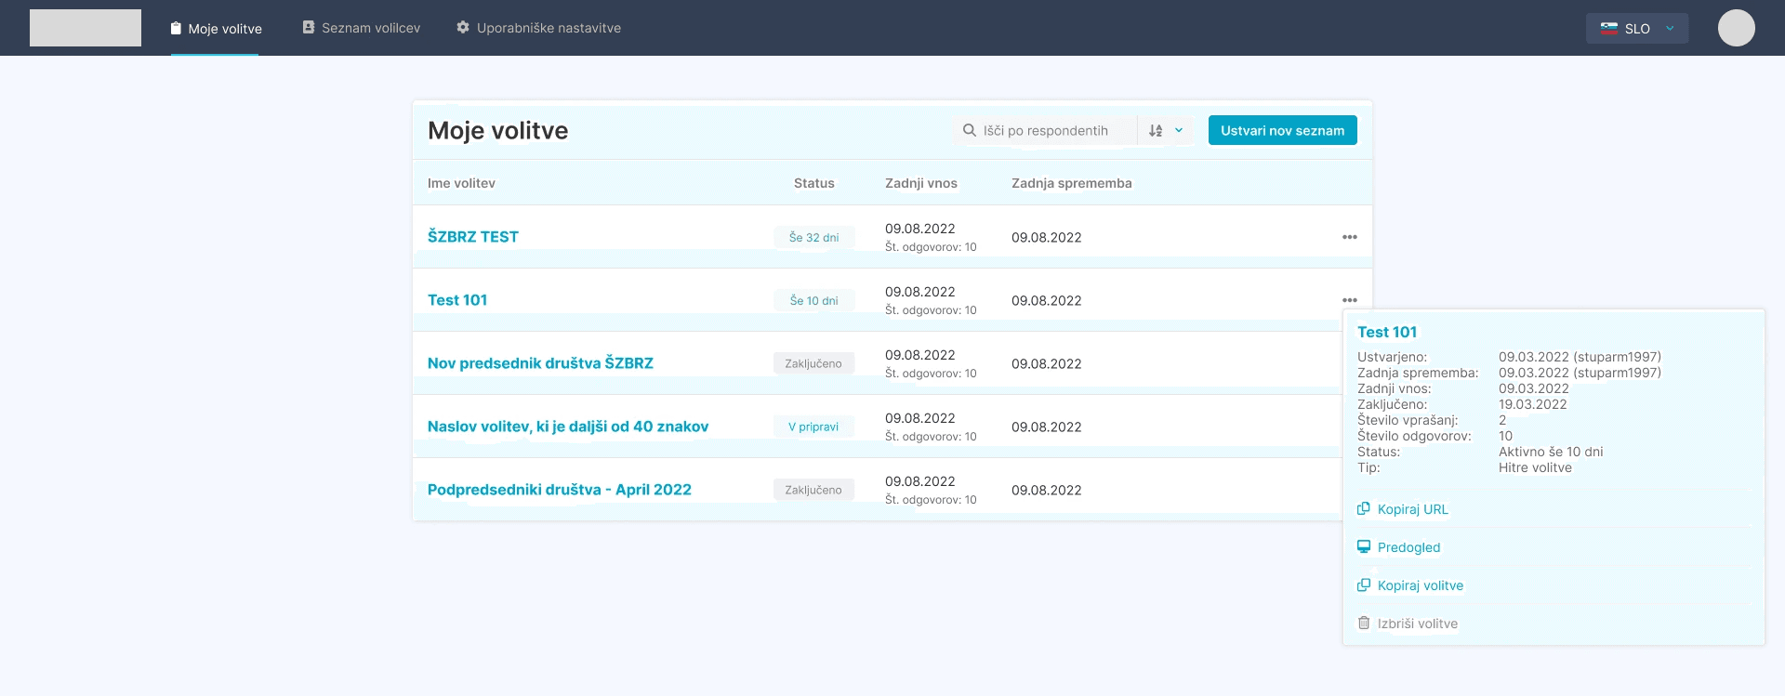Select Izbriši volitve in popup menu
This screenshot has height=696, width=1785.
pyautogui.click(x=1418, y=624)
